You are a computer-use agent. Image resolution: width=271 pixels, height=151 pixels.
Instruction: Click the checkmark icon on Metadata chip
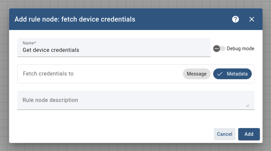pyautogui.click(x=220, y=74)
